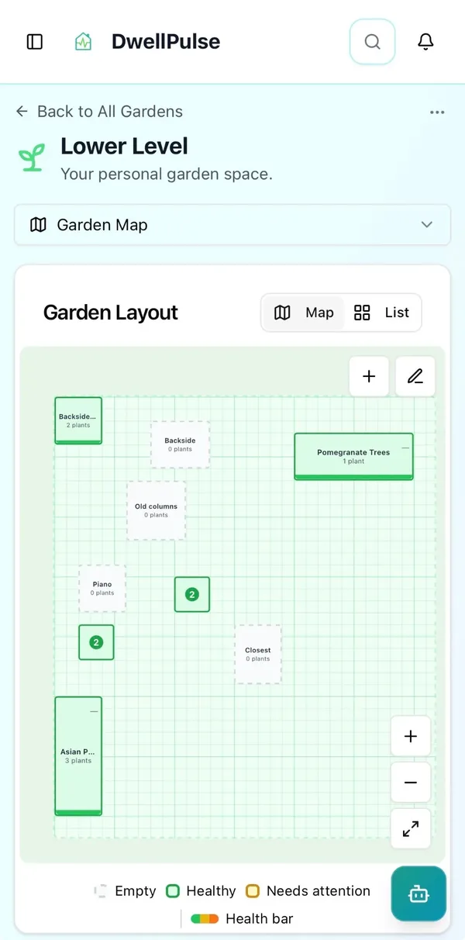Image resolution: width=465 pixels, height=940 pixels.
Task: Click the DwellPulse house logo icon
Action: click(83, 42)
